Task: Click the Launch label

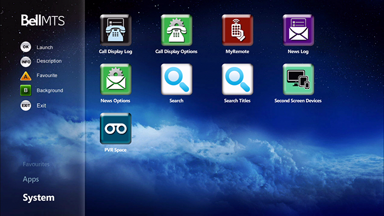Action: 44,47
